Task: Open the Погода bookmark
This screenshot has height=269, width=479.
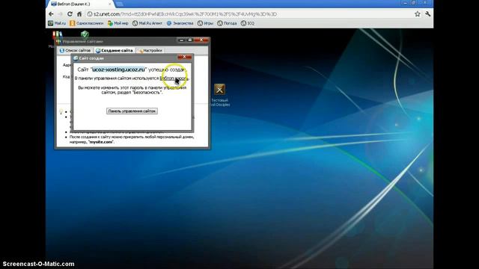Action: [227, 23]
